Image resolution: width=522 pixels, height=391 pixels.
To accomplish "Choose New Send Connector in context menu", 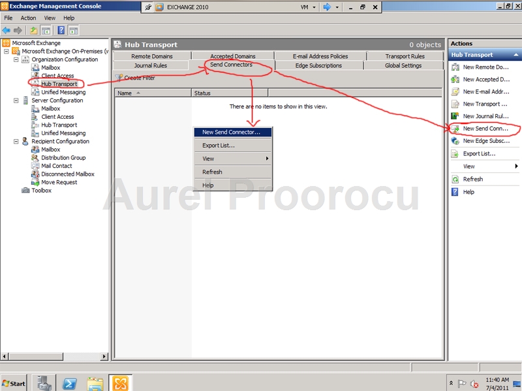I will click(233, 133).
